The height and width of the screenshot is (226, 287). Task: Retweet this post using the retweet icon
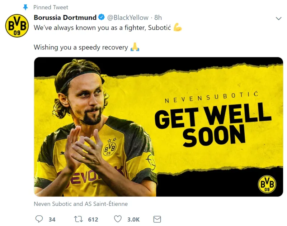pyautogui.click(x=78, y=219)
